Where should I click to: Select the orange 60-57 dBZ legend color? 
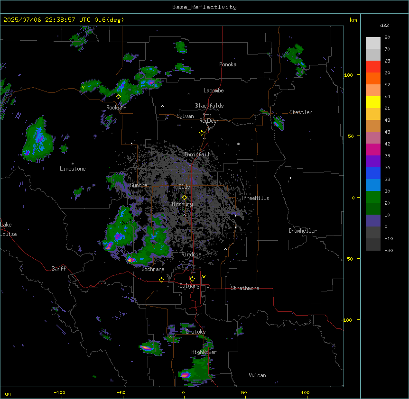pyautogui.click(x=373, y=78)
